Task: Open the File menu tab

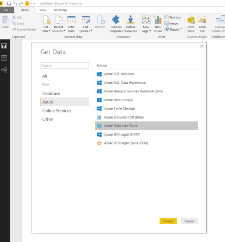Action: point(6,10)
